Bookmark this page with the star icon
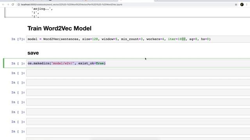Screen dimensions: 250x140 (x=236, y=5)
